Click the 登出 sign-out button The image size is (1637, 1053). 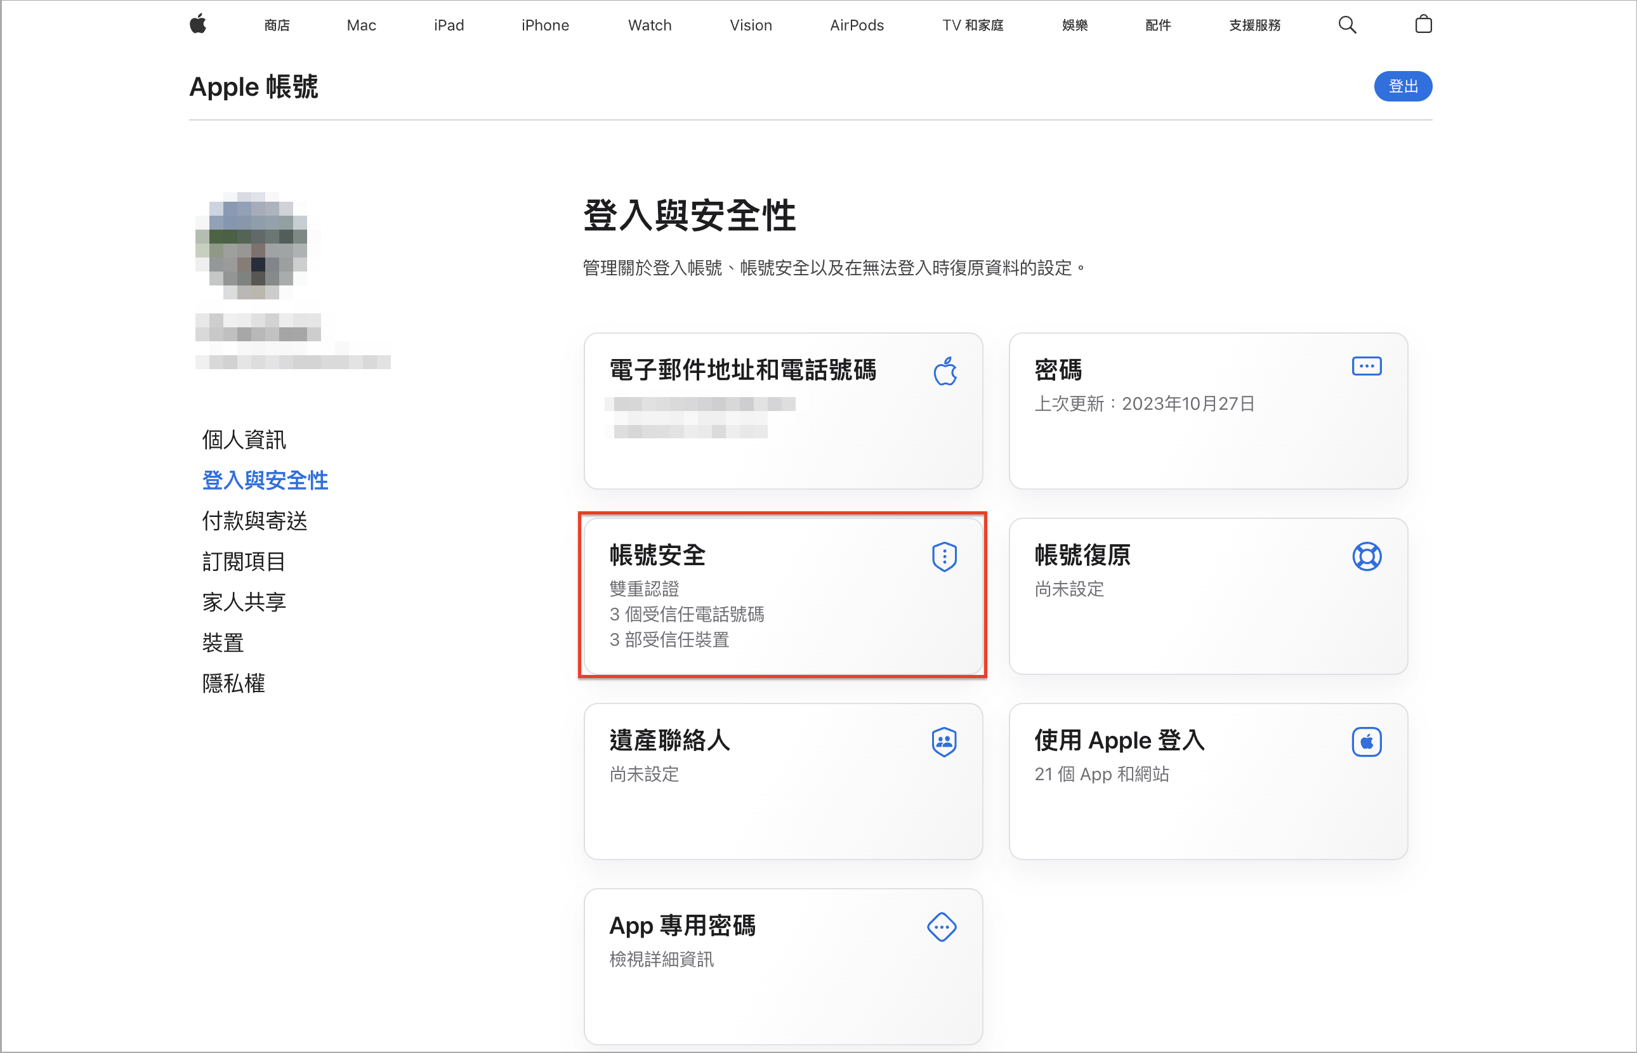(x=1403, y=86)
